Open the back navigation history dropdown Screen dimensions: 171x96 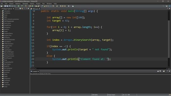pyautogui.click(x=67, y=6)
